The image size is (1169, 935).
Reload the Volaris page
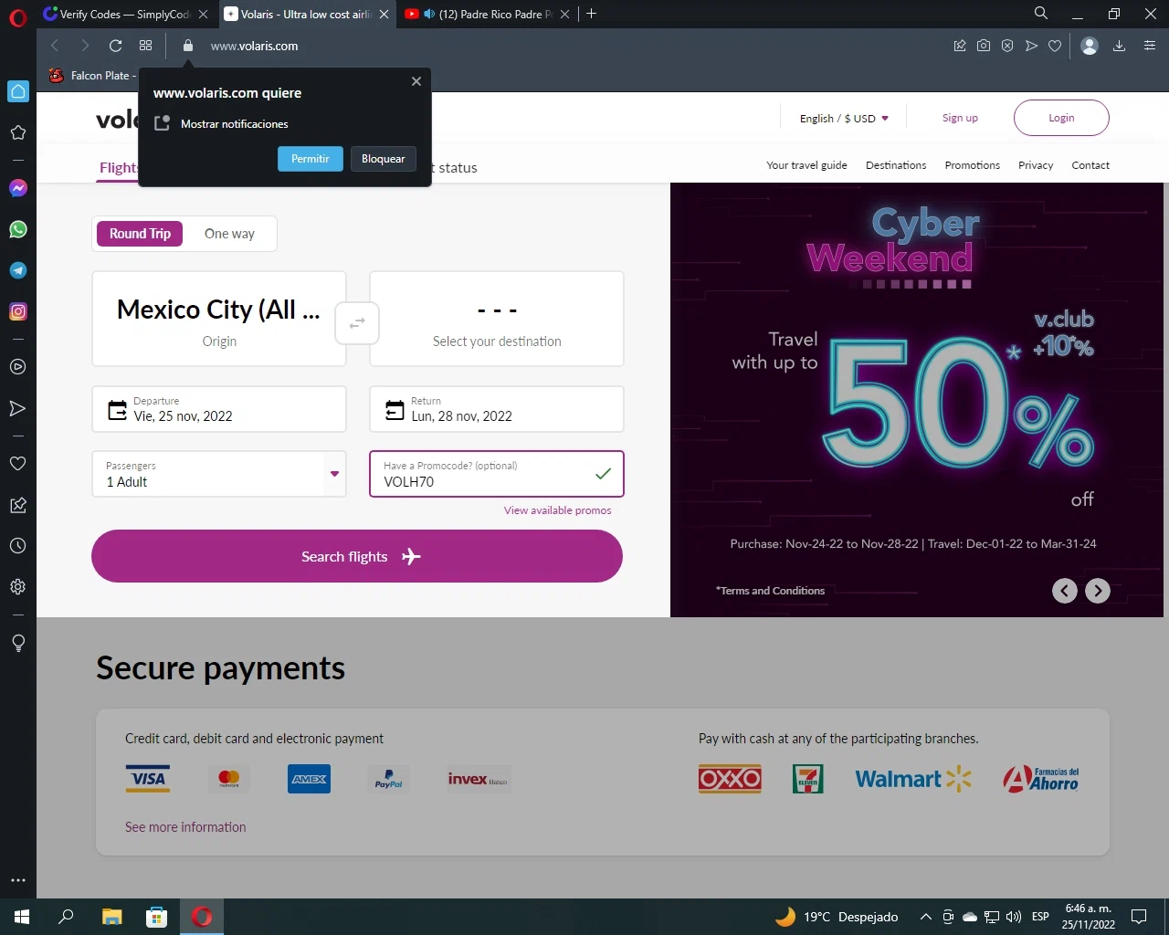[x=115, y=46]
